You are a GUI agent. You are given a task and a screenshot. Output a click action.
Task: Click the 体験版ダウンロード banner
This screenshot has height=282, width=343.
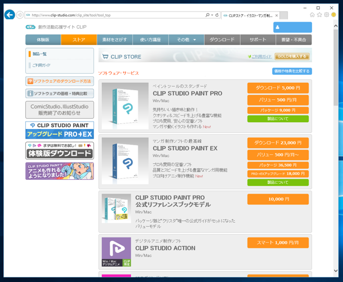click(x=59, y=151)
